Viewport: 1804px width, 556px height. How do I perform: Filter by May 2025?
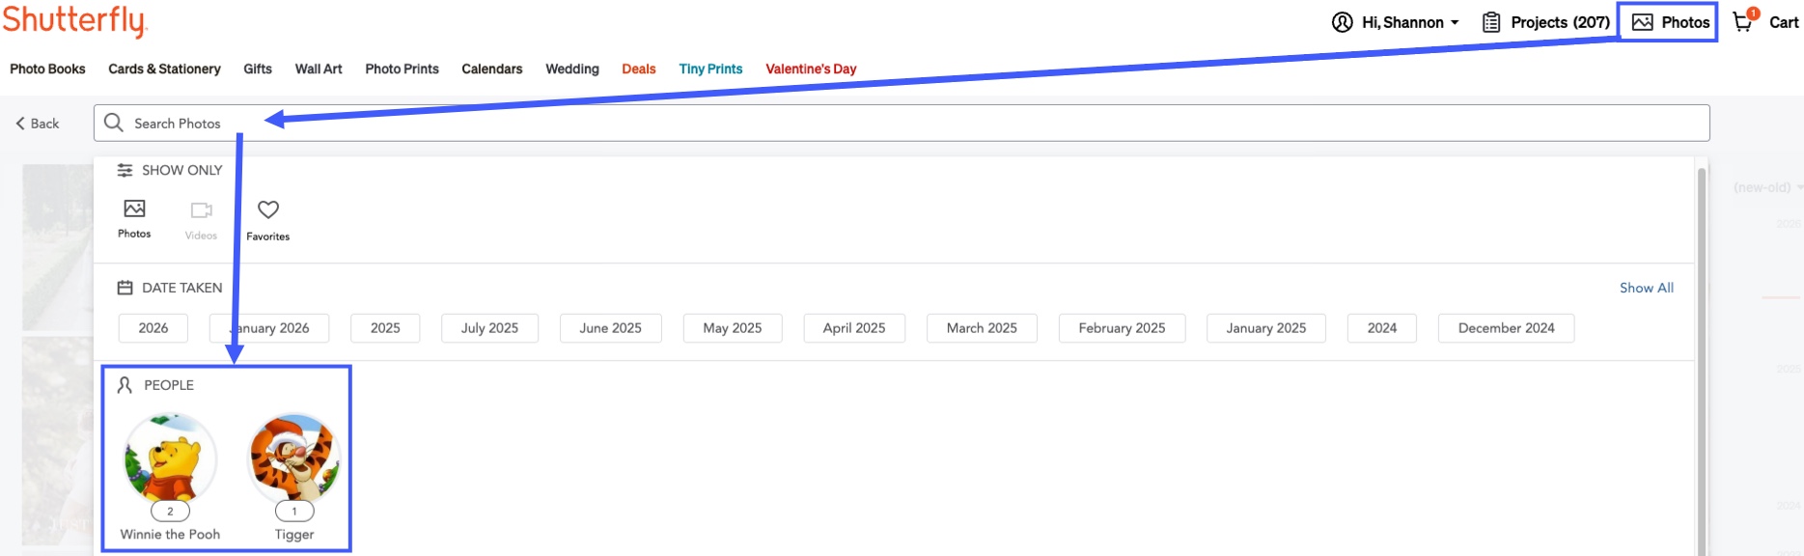[x=733, y=328]
